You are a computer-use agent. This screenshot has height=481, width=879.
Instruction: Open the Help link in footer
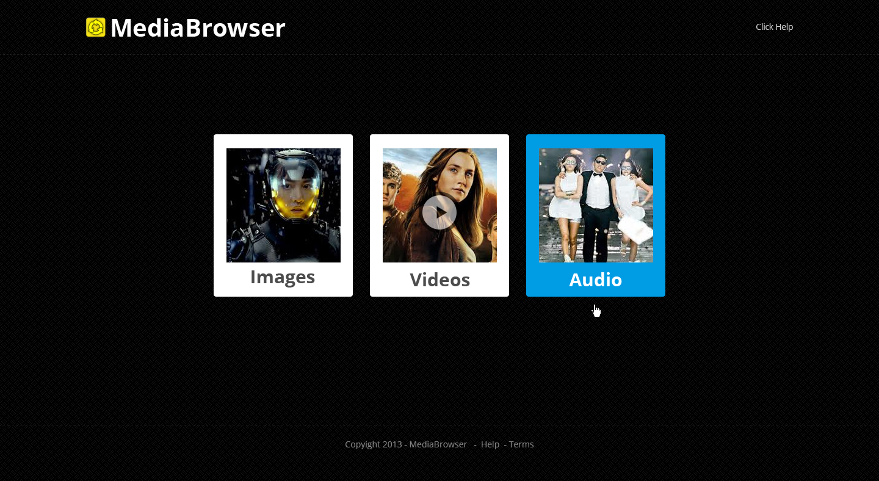point(490,444)
